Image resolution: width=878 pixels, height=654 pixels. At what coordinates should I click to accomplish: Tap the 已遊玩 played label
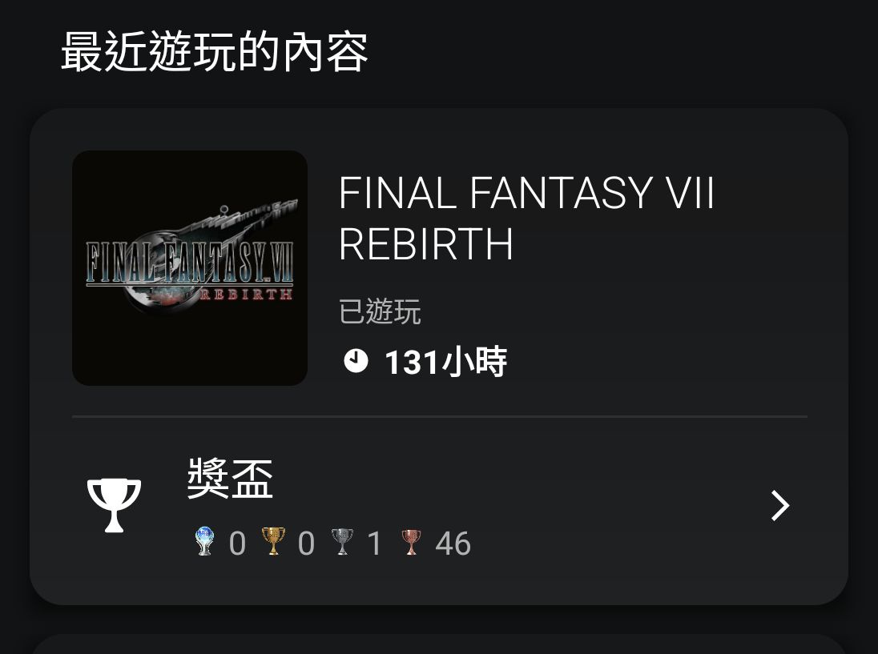380,311
